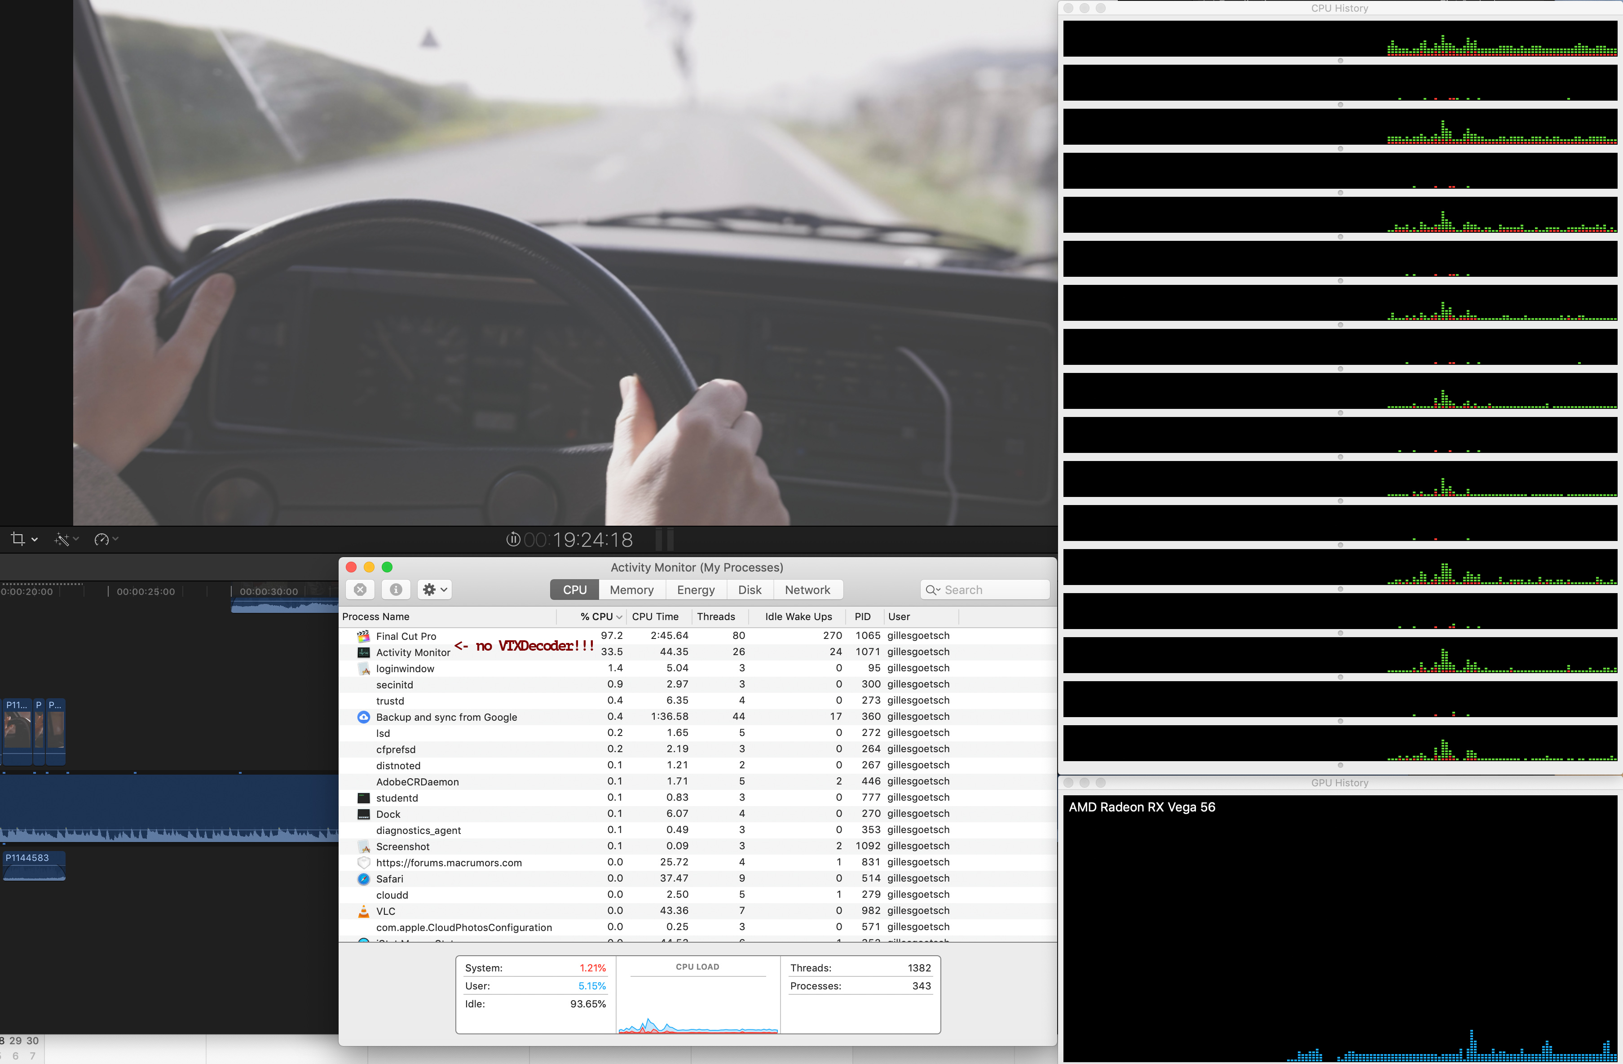Viewport: 1623px width, 1064px height.
Task: Open the Disk tab
Action: tap(749, 590)
